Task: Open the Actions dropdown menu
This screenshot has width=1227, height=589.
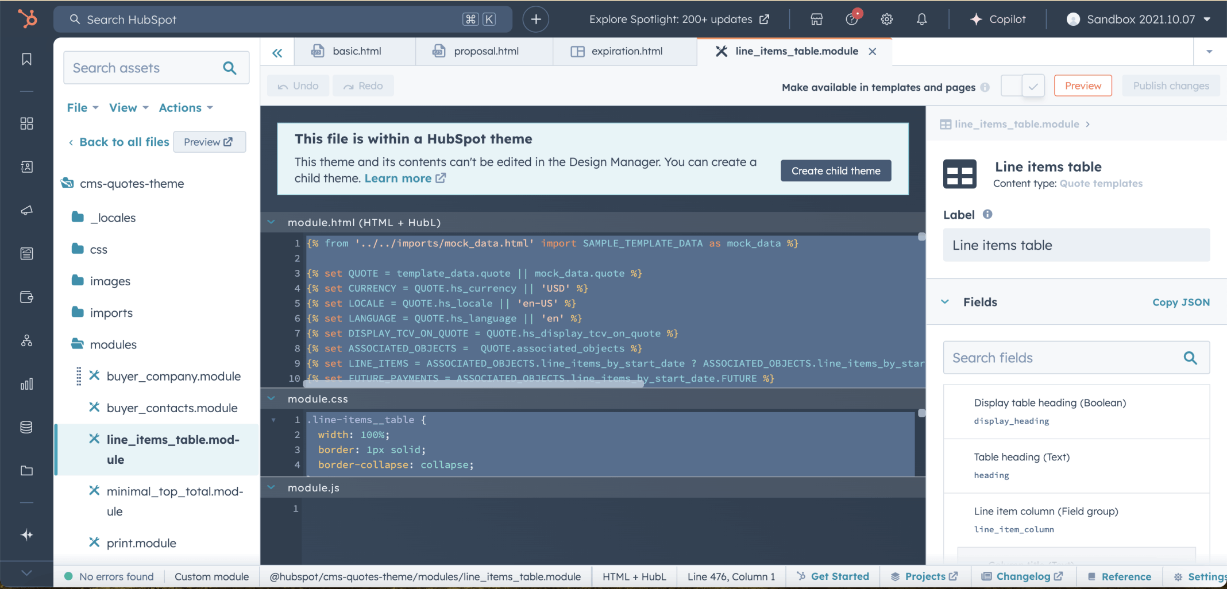Action: (186, 108)
